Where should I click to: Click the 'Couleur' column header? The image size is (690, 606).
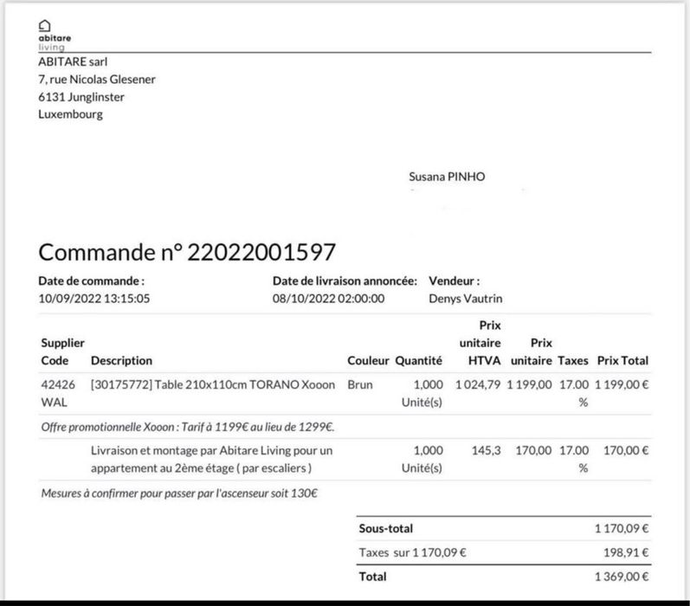click(x=368, y=360)
